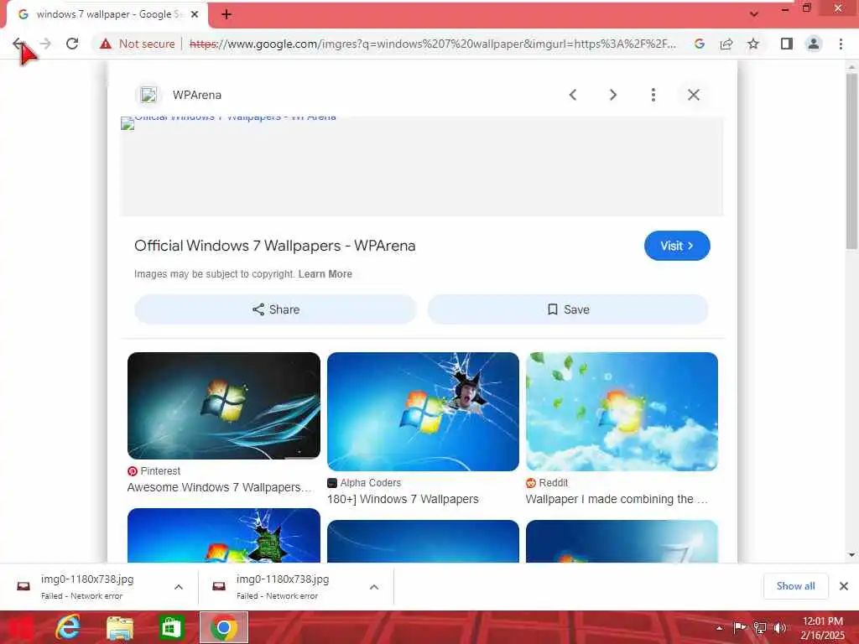Open the Chrome three-dot menu
Screen dimensions: 859x644
(x=841, y=44)
